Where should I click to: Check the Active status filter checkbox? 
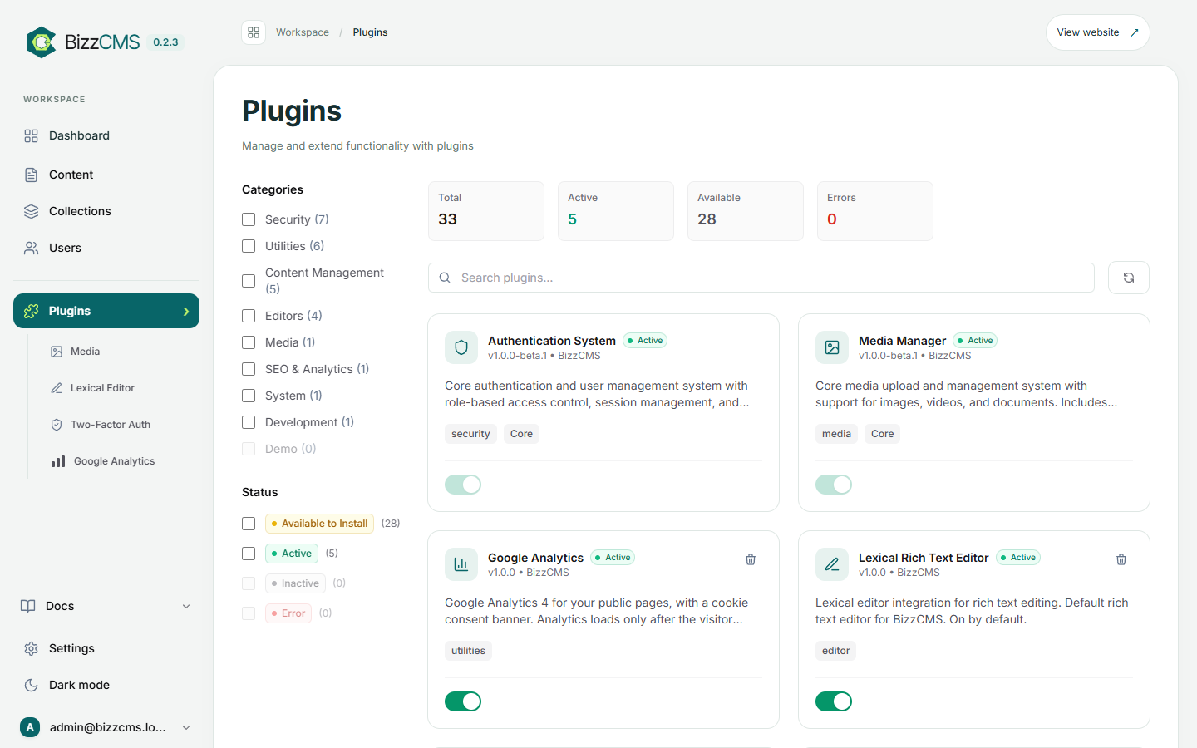pyautogui.click(x=249, y=554)
